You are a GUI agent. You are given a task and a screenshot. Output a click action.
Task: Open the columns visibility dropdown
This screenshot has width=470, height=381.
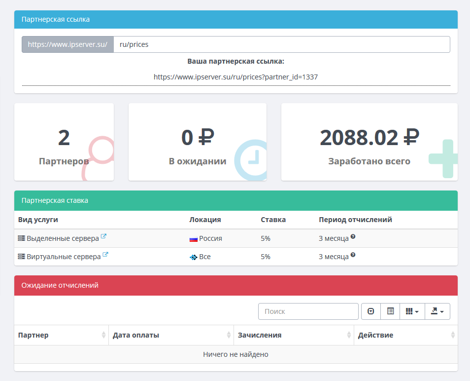(x=412, y=311)
